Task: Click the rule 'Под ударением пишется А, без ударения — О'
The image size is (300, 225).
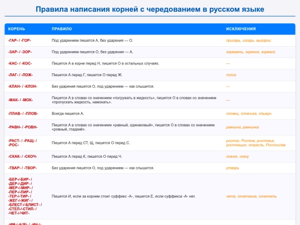Action: tap(92, 41)
